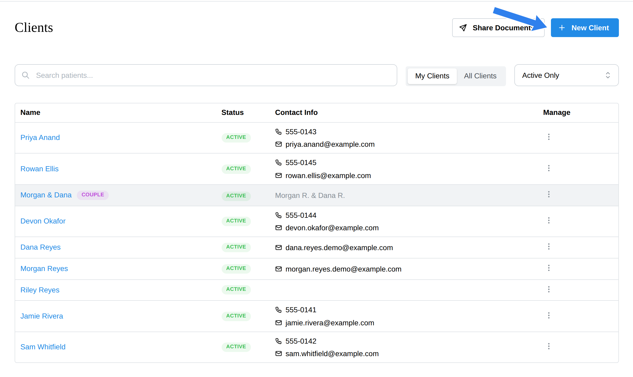
Task: Click email sam.whitfield@example.com
Action: coord(332,354)
